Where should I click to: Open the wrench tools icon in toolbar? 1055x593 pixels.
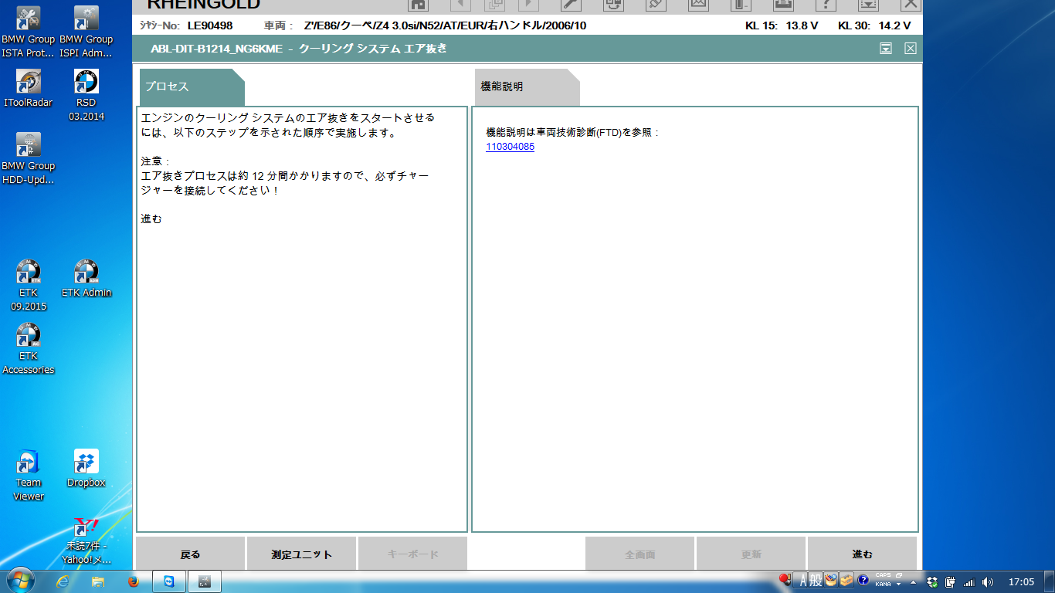point(571,5)
